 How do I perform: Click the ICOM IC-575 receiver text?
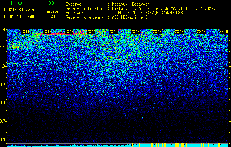147,13
